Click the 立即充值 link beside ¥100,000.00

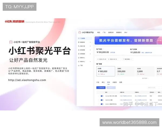click(113, 52)
